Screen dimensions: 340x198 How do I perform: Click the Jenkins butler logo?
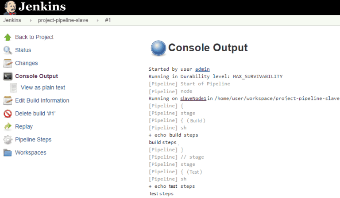tap(10, 8)
